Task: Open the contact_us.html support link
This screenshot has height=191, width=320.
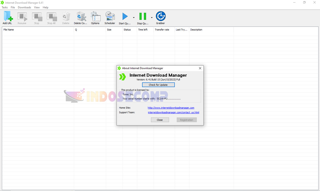Action: [x=173, y=113]
